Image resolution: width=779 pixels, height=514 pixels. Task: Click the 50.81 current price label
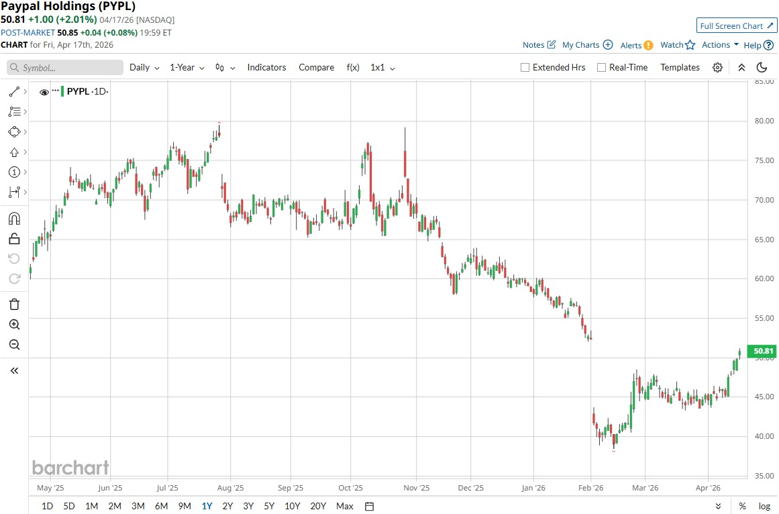tap(762, 351)
